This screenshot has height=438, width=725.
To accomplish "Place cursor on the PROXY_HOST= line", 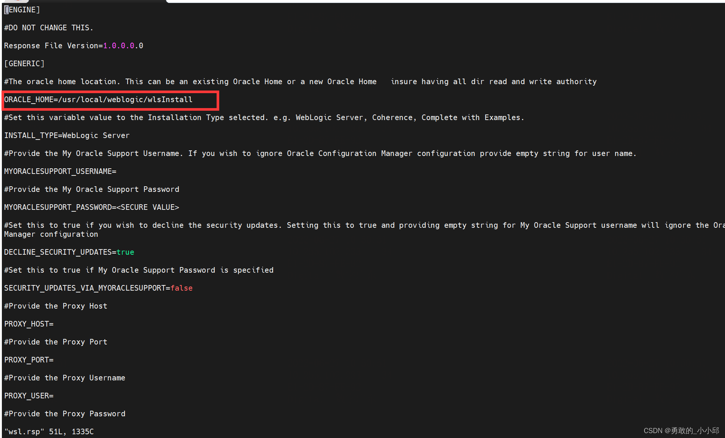I will [29, 324].
